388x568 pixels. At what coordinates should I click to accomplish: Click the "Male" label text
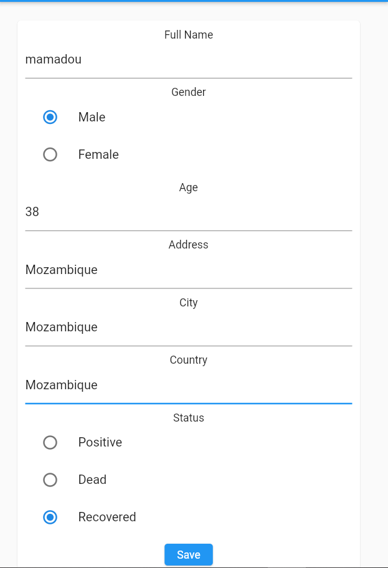click(x=92, y=117)
